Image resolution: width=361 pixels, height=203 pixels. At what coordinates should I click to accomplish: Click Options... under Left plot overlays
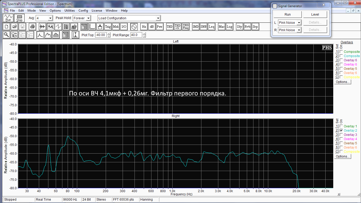tap(343, 82)
